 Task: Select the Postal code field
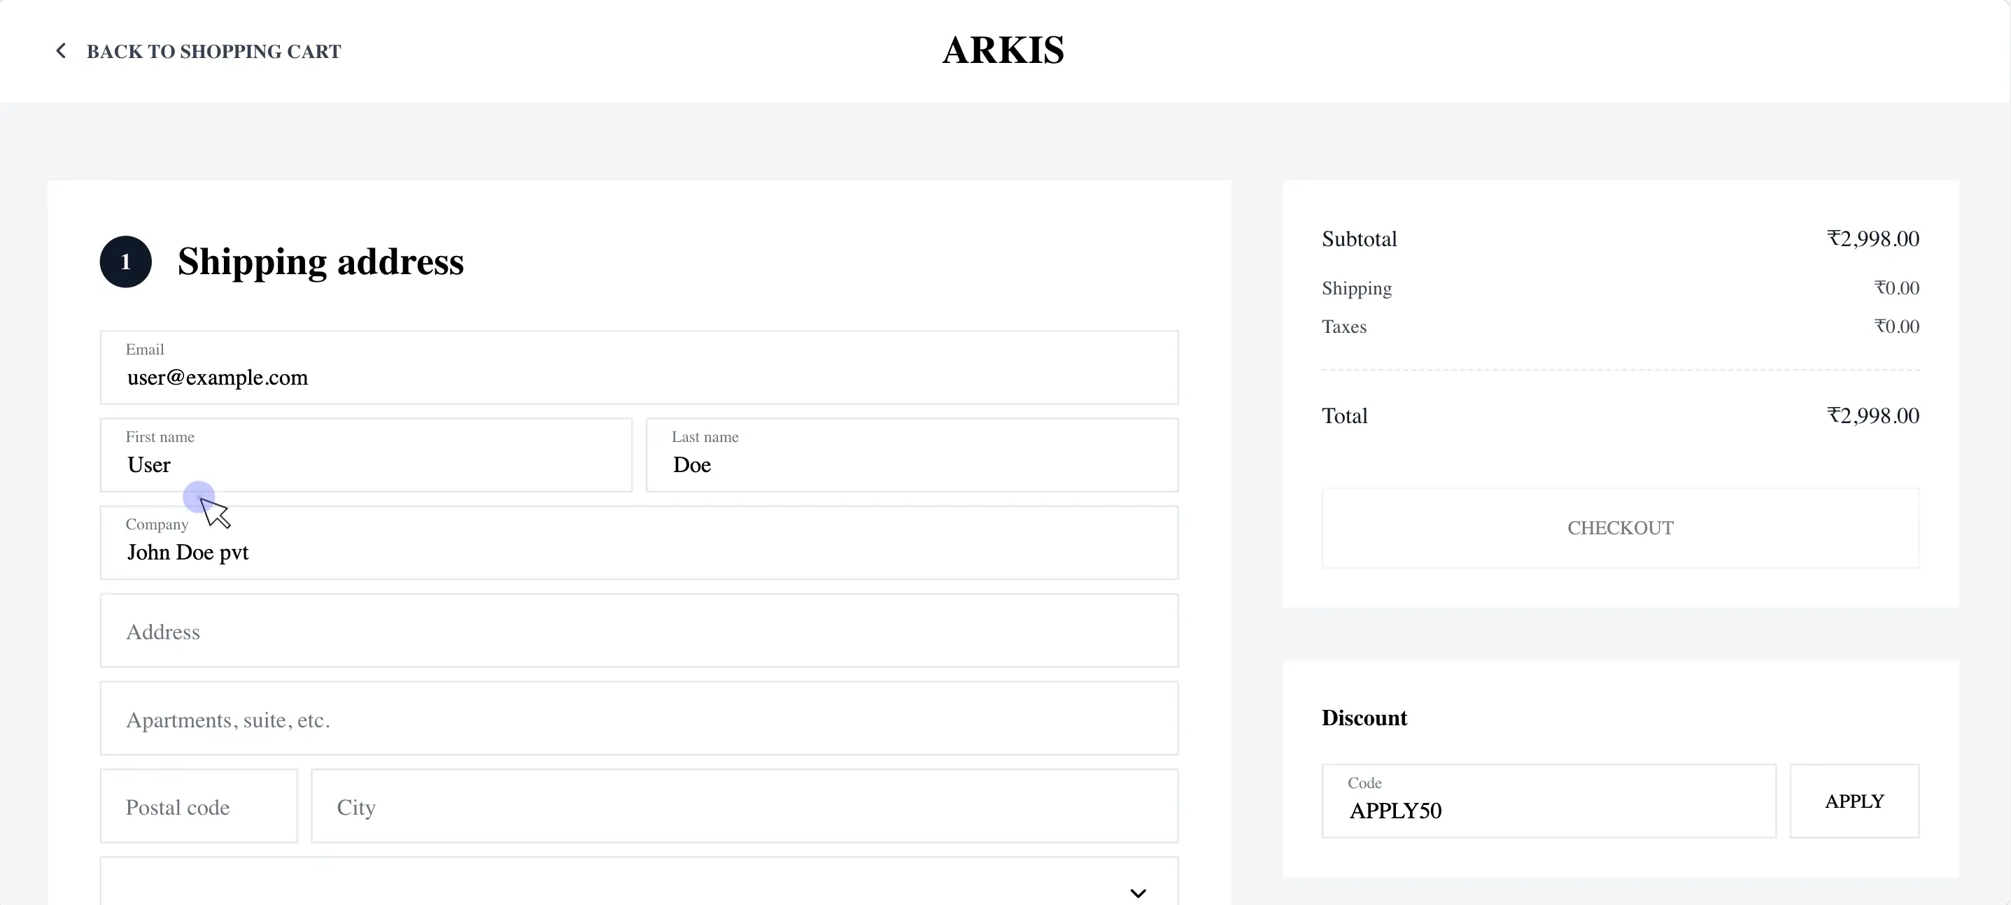click(x=198, y=806)
